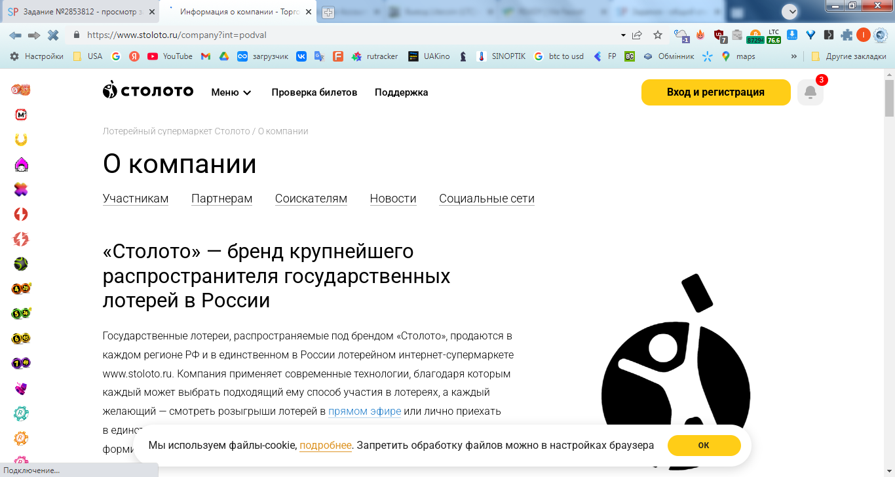This screenshot has height=477, width=895.
Task: Expand the tab search chevron button
Action: tap(790, 11)
